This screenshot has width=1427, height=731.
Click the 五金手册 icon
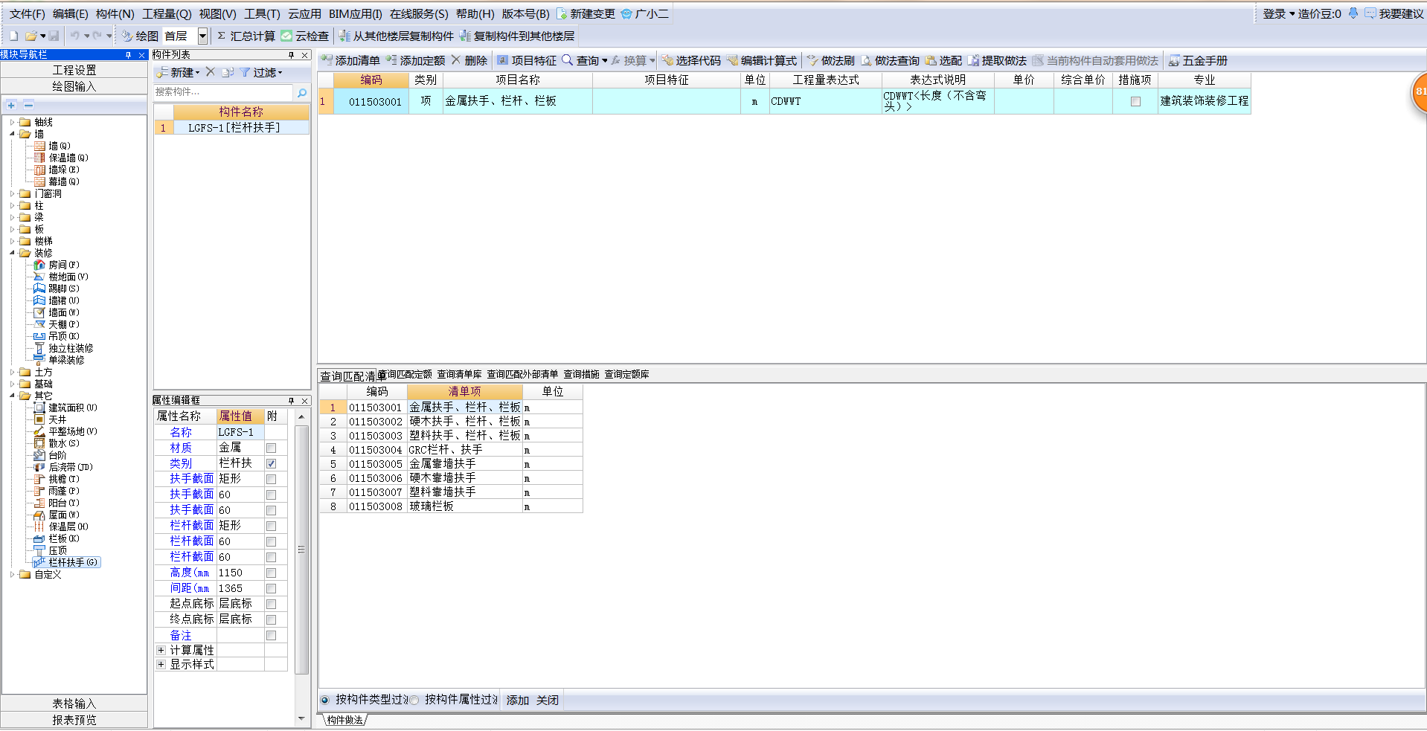coord(1174,60)
